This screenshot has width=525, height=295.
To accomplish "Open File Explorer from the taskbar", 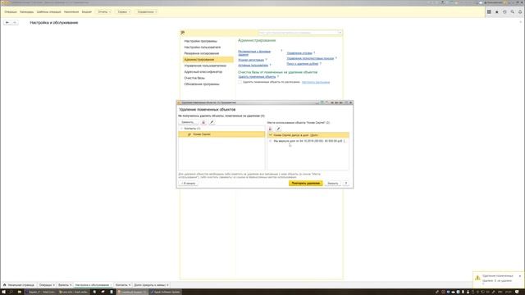I will tap(20, 292).
